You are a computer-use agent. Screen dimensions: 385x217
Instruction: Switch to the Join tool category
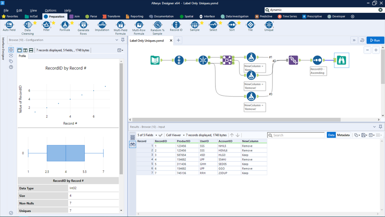pyautogui.click(x=74, y=17)
